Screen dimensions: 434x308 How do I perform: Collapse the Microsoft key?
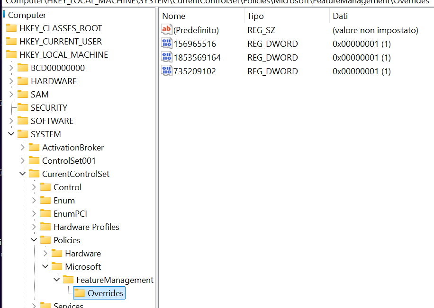tap(45, 266)
